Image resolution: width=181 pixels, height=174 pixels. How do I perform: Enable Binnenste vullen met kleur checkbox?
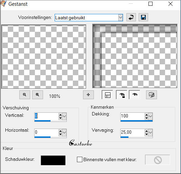pos(80,159)
